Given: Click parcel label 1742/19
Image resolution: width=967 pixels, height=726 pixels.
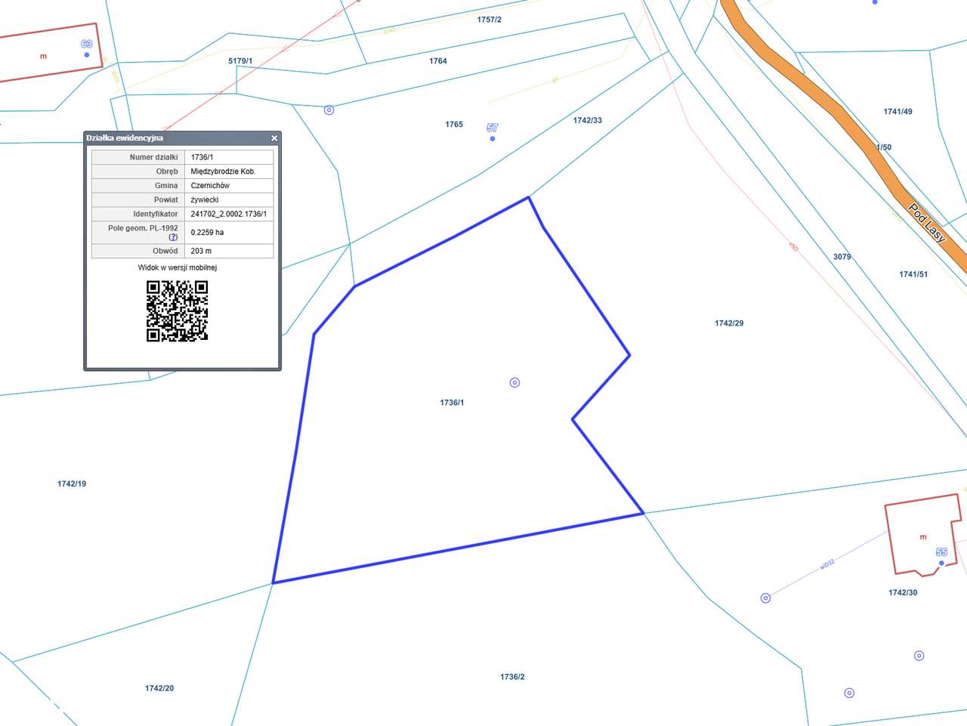Looking at the screenshot, I should 72,483.
